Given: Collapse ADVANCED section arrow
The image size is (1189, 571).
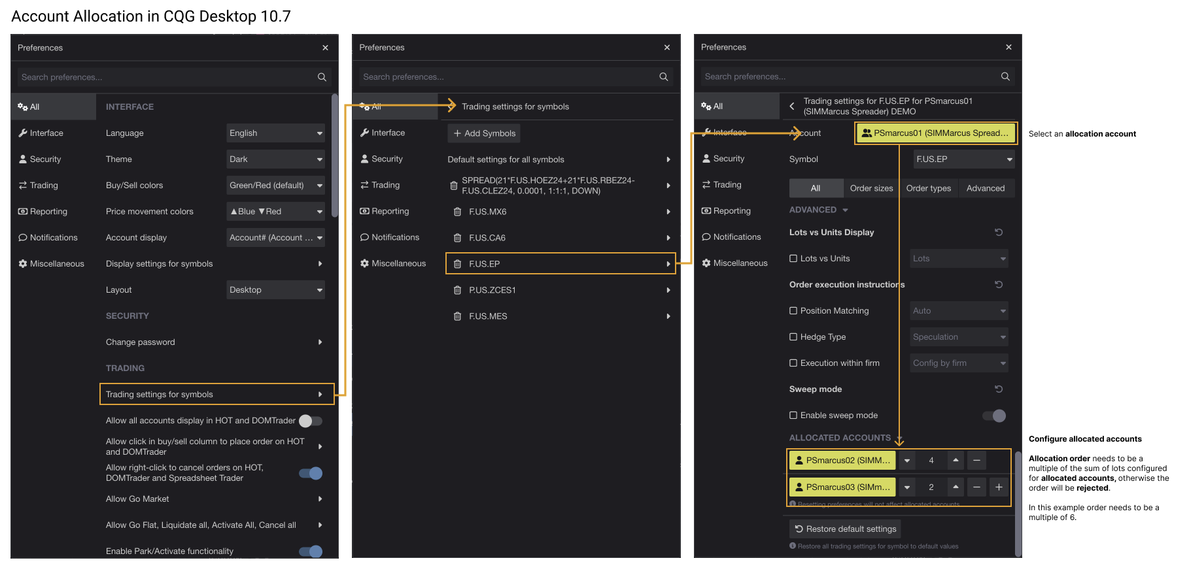Looking at the screenshot, I should click(x=845, y=210).
